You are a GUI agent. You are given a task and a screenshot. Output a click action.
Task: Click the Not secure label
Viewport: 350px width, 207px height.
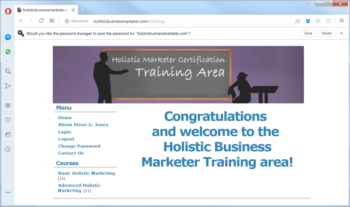[79, 21]
